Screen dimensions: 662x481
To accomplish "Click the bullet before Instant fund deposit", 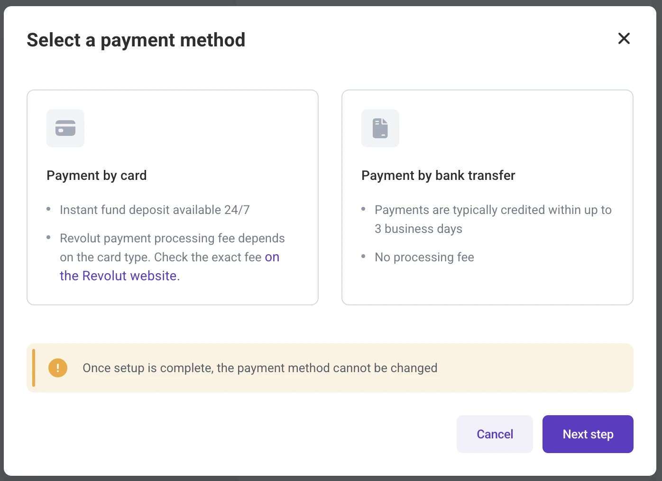I will (x=48, y=209).
